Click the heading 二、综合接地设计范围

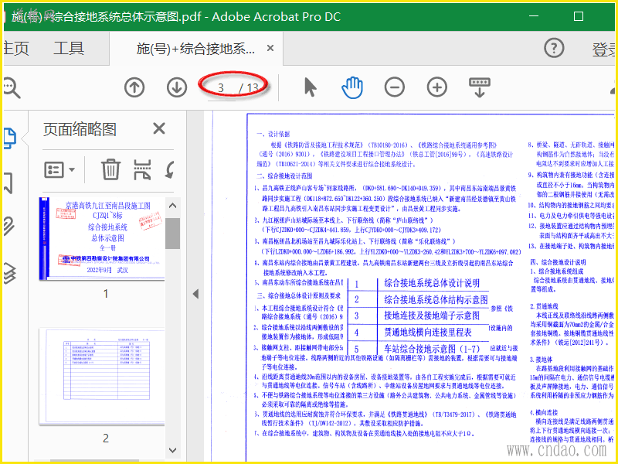(284, 176)
